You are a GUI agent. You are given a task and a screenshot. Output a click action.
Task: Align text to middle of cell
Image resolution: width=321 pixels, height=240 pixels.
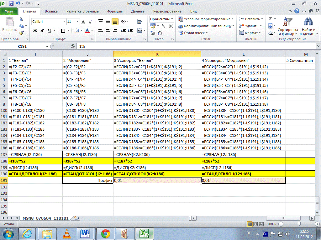coord(108,22)
